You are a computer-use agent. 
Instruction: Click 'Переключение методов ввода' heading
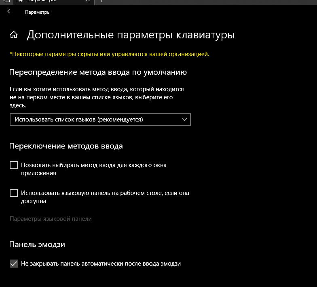click(66, 146)
